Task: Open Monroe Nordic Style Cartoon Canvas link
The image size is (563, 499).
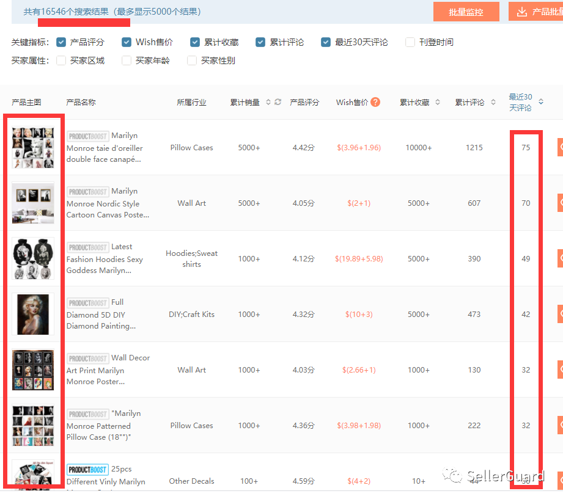Action: [x=108, y=203]
